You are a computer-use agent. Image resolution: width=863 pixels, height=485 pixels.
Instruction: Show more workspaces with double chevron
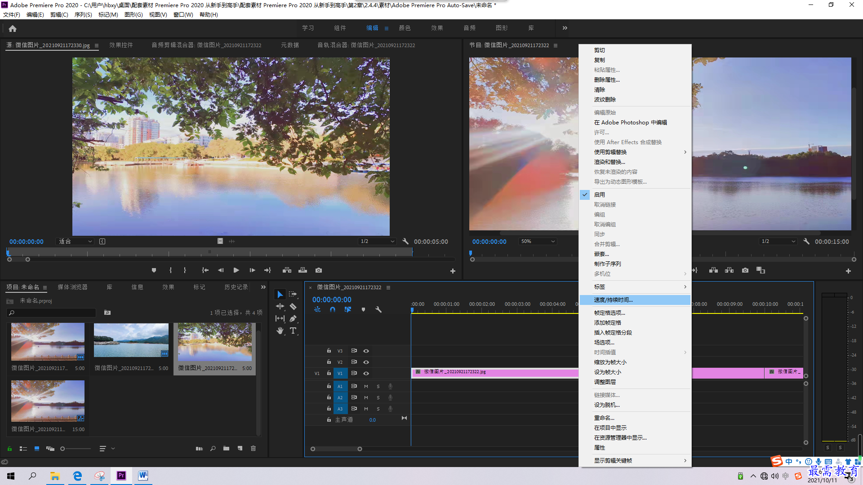565,28
